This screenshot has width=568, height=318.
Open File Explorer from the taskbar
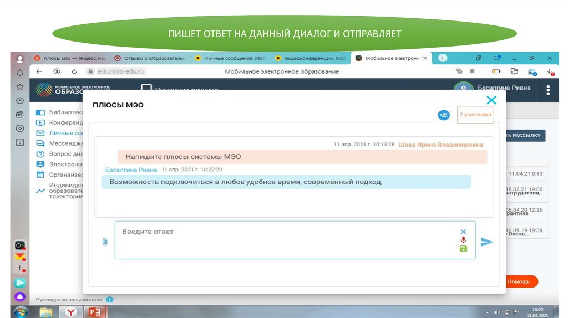(46, 312)
